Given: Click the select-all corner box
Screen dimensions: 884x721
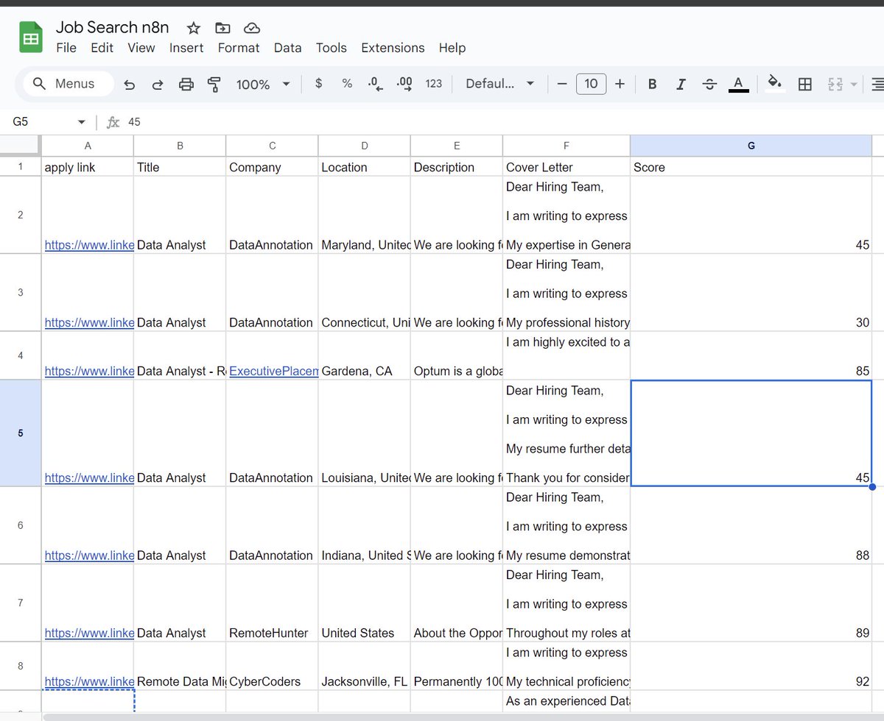Looking at the screenshot, I should (21, 146).
